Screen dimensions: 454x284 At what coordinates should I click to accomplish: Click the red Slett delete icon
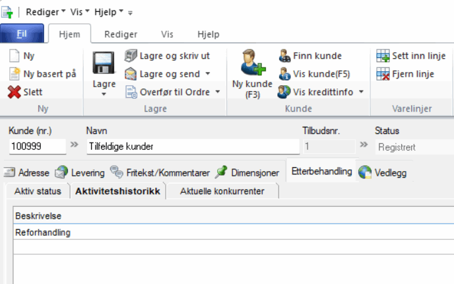(x=15, y=92)
